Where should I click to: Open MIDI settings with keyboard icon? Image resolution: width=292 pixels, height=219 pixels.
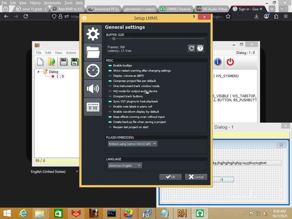[93, 107]
